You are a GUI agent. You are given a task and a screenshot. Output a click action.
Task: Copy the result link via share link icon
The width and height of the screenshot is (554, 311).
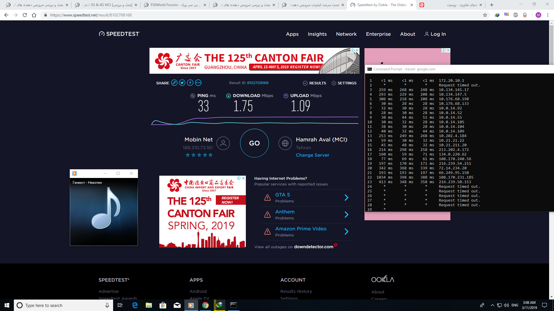click(174, 83)
